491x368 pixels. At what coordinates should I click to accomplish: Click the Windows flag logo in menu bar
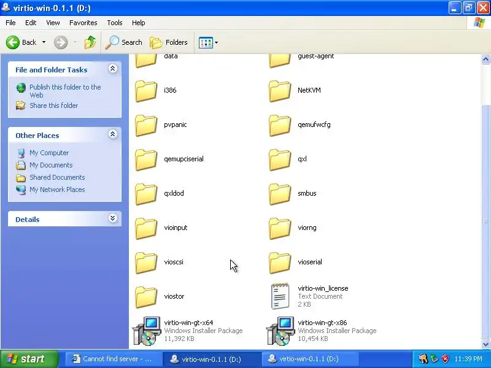tap(479, 23)
